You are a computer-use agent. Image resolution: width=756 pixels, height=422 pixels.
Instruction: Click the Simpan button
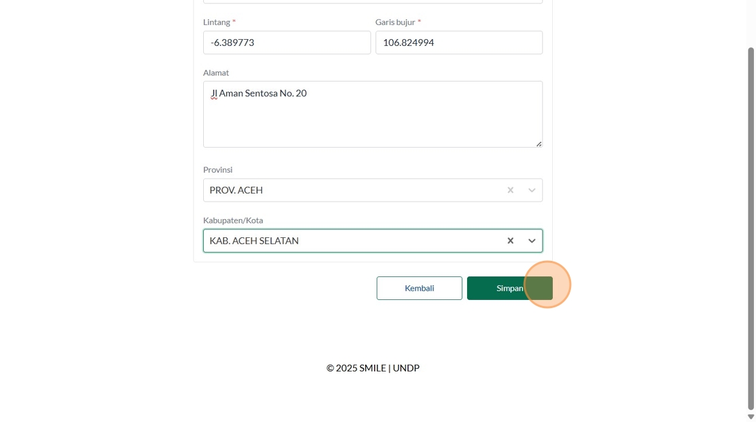[510, 288]
